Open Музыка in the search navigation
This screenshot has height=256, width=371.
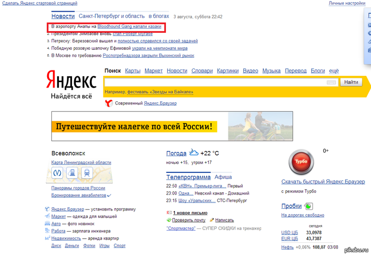pos(271,70)
